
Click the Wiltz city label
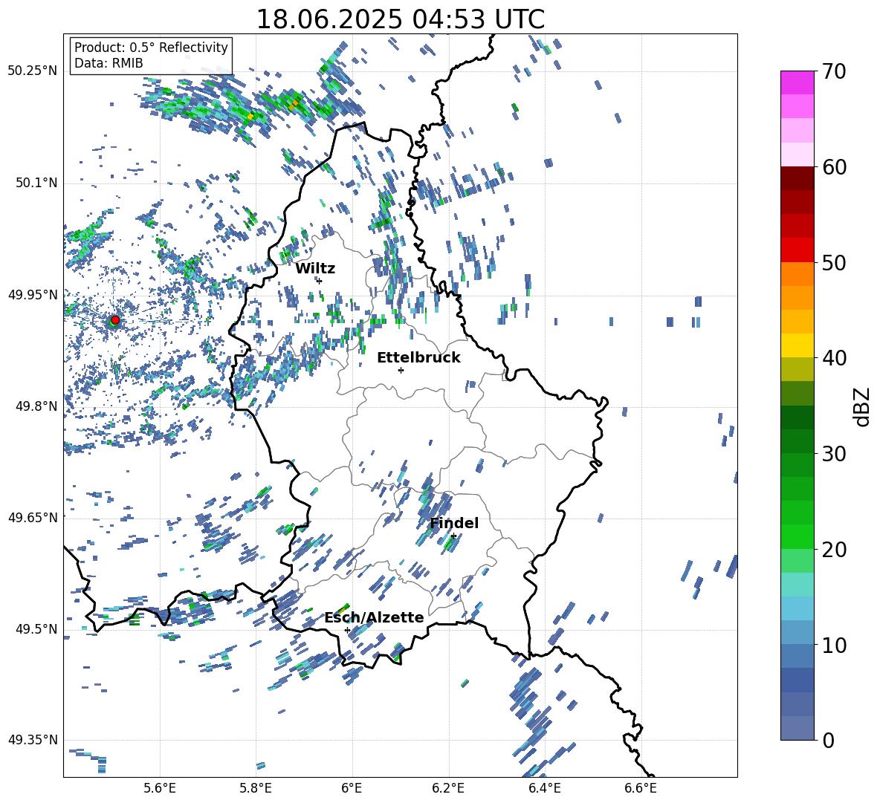tap(315, 269)
